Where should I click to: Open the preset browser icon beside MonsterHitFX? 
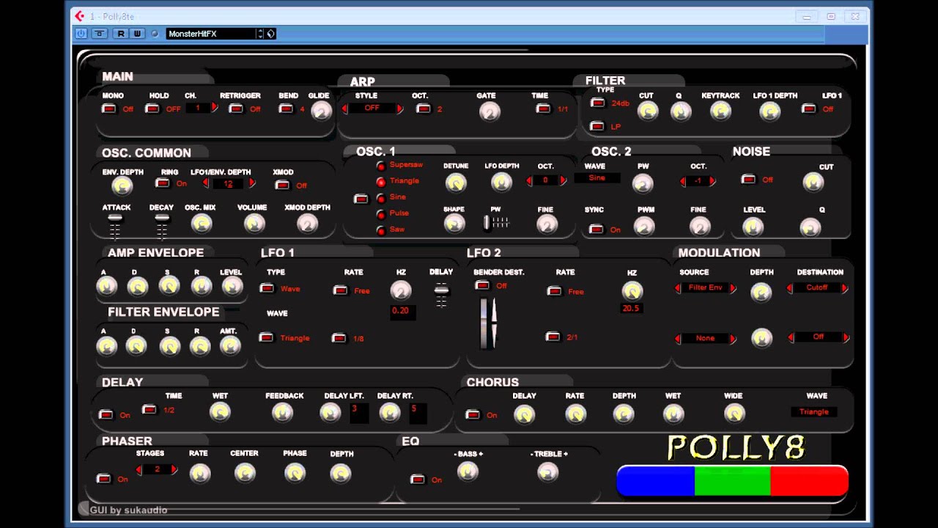[270, 34]
